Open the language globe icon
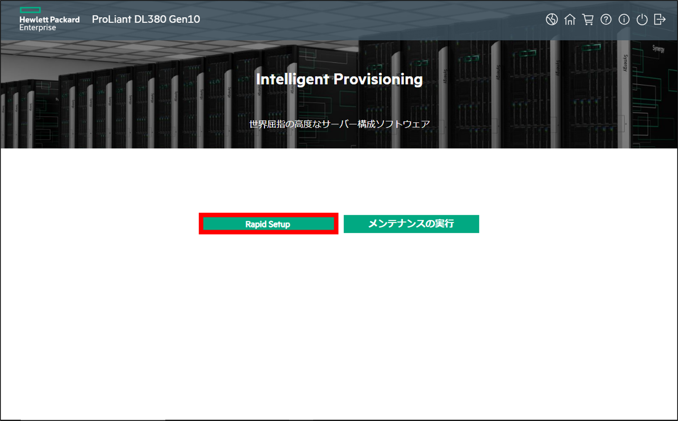This screenshot has height=421, width=678. point(551,19)
